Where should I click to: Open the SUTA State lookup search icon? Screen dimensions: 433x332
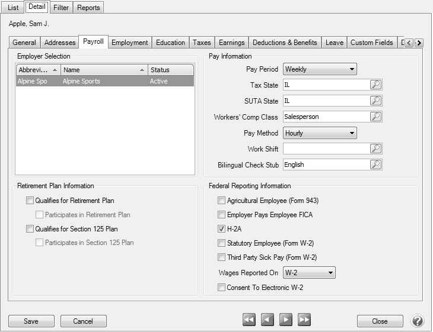point(375,101)
